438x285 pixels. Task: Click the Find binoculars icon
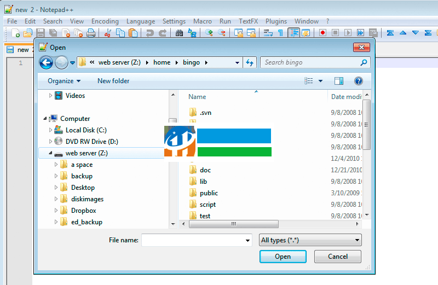(x=179, y=33)
